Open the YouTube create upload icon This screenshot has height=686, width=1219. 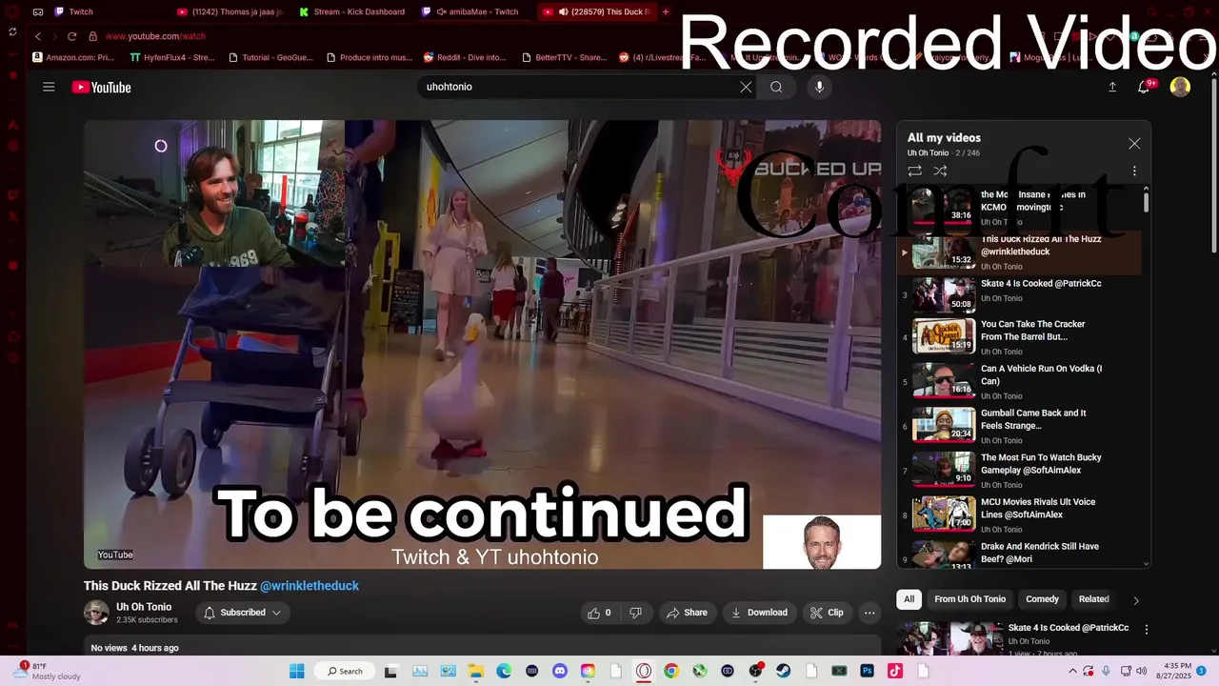pyautogui.click(x=1112, y=87)
